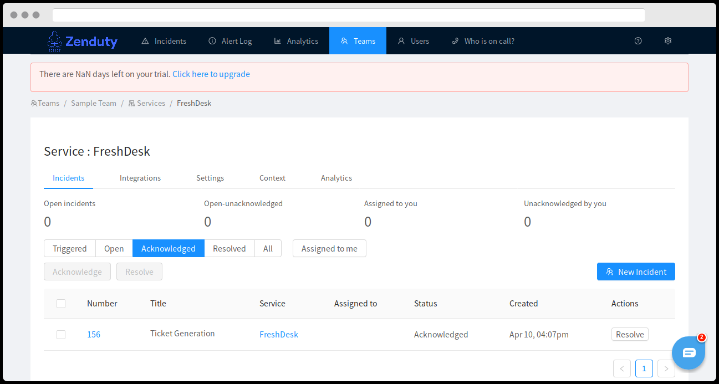Click the Apr 10, 04:07pm created cell
Viewport: 719px width, 384px height.
tap(539, 335)
